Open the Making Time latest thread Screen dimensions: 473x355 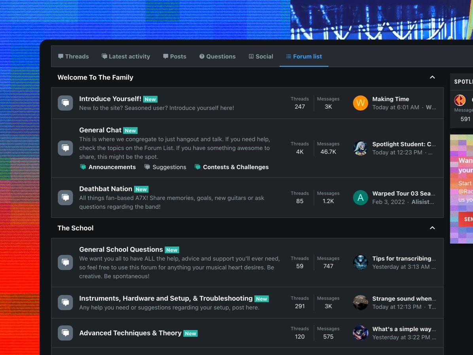tap(390, 99)
